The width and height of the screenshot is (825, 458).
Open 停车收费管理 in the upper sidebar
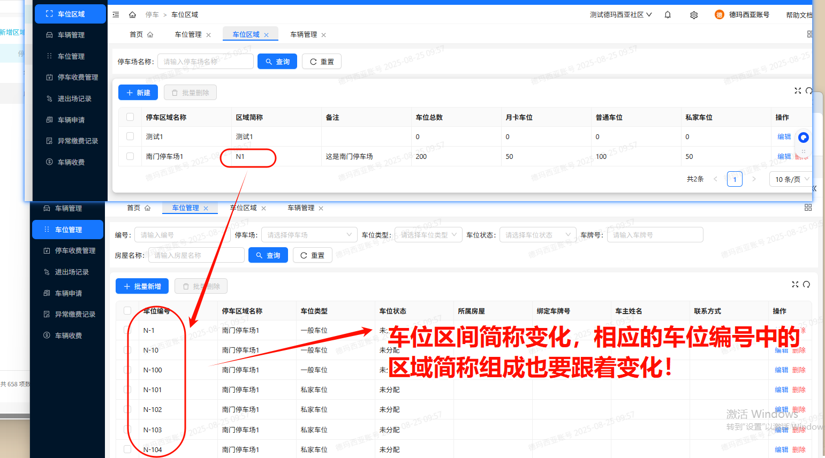(x=78, y=78)
